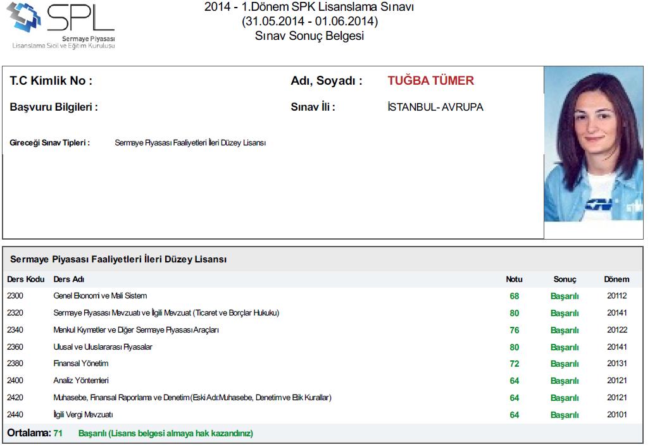The image size is (650, 447).
Task: Click the Sonuç column header
Action: pos(565,279)
